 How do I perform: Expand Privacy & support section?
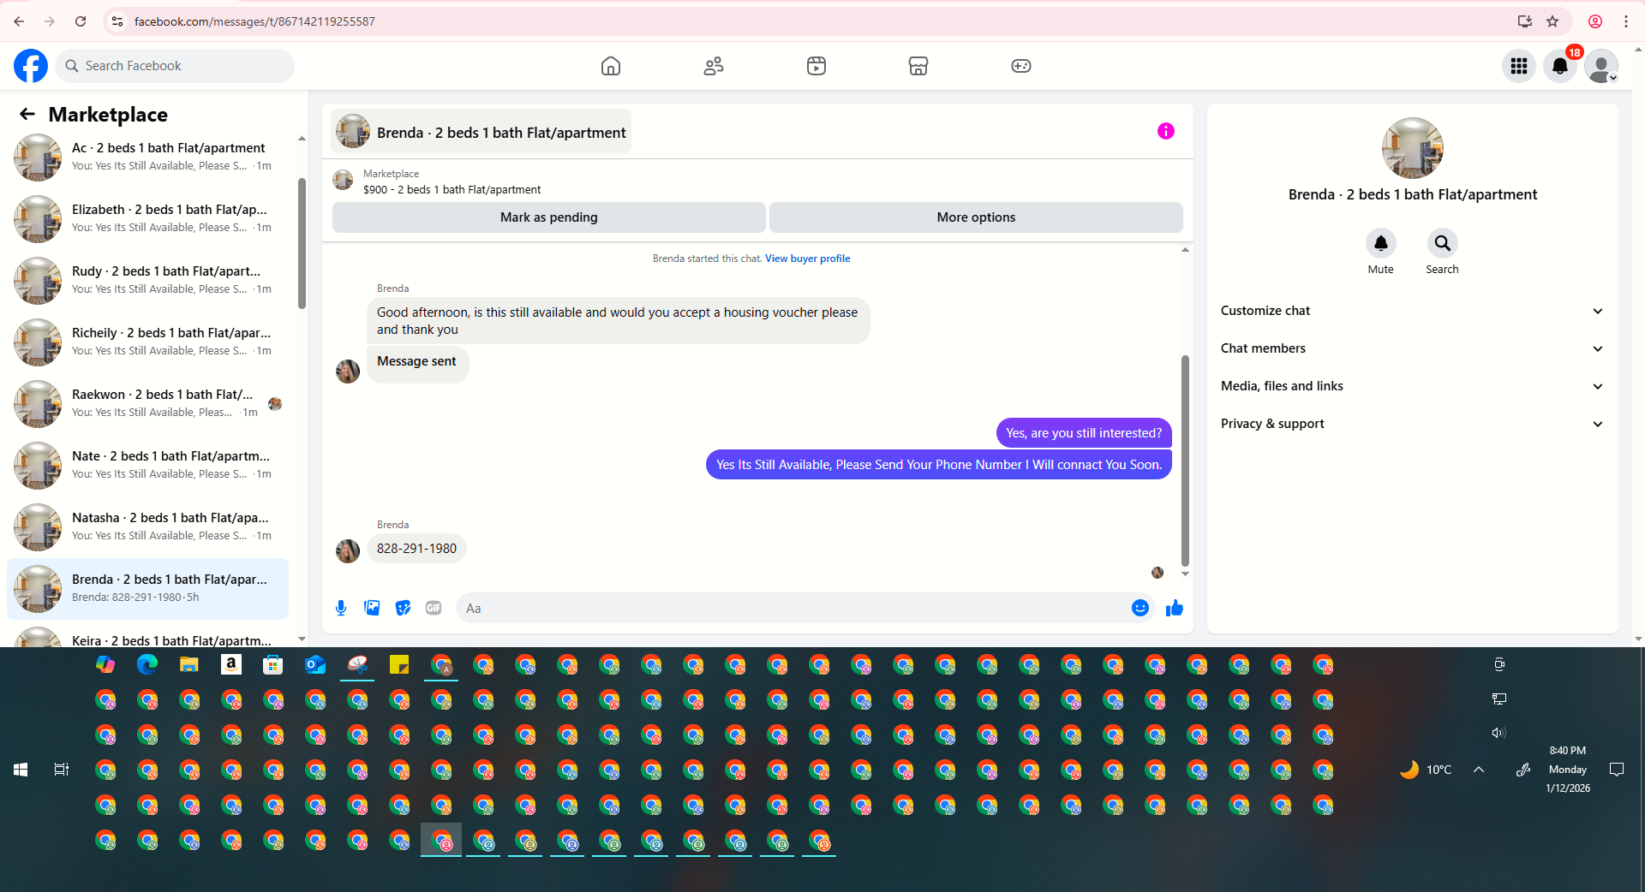[x=1412, y=424]
